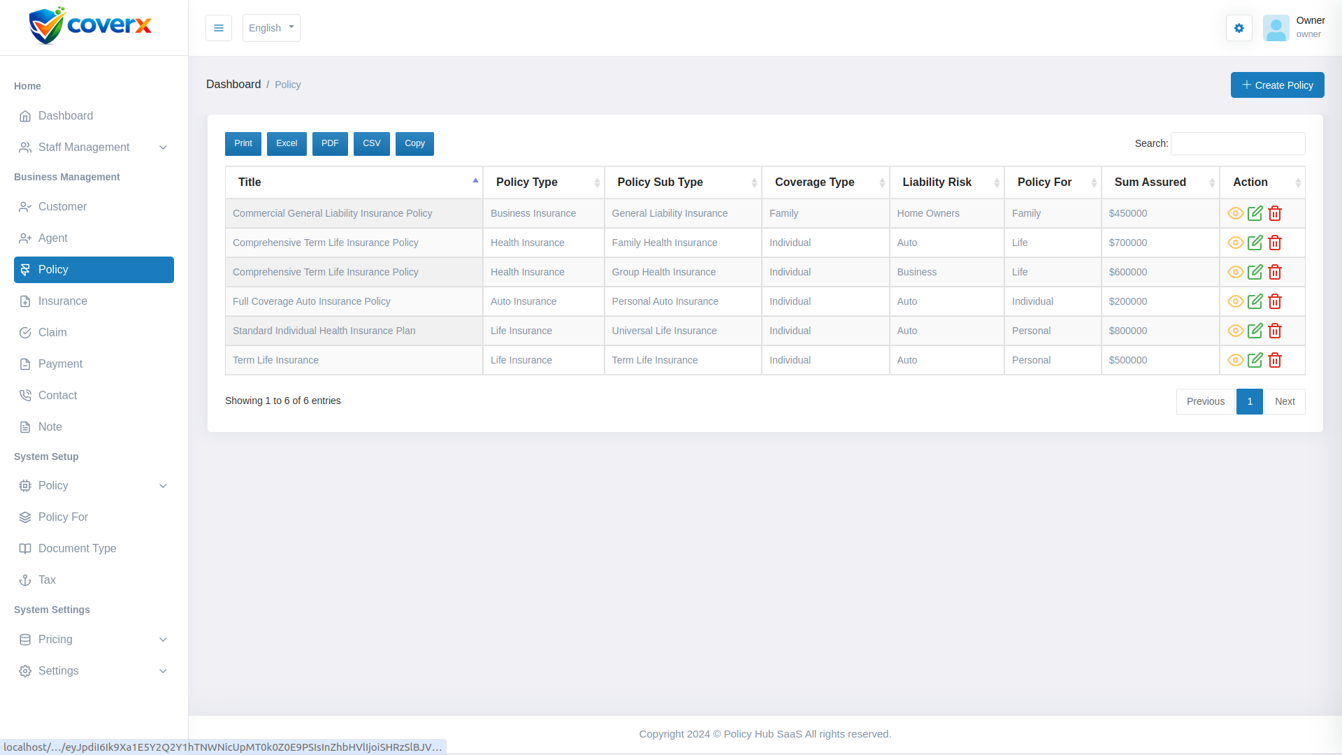Screen dimensions: 1342x755
Task: Expand the Pricing sidebar section
Action: tap(94, 640)
